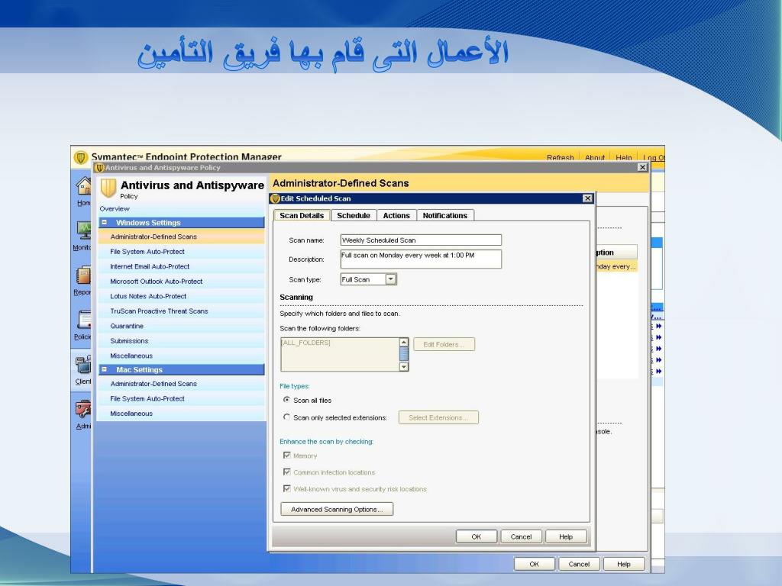Click scroll up arrow of folders list
The image size is (782, 586).
coord(404,343)
